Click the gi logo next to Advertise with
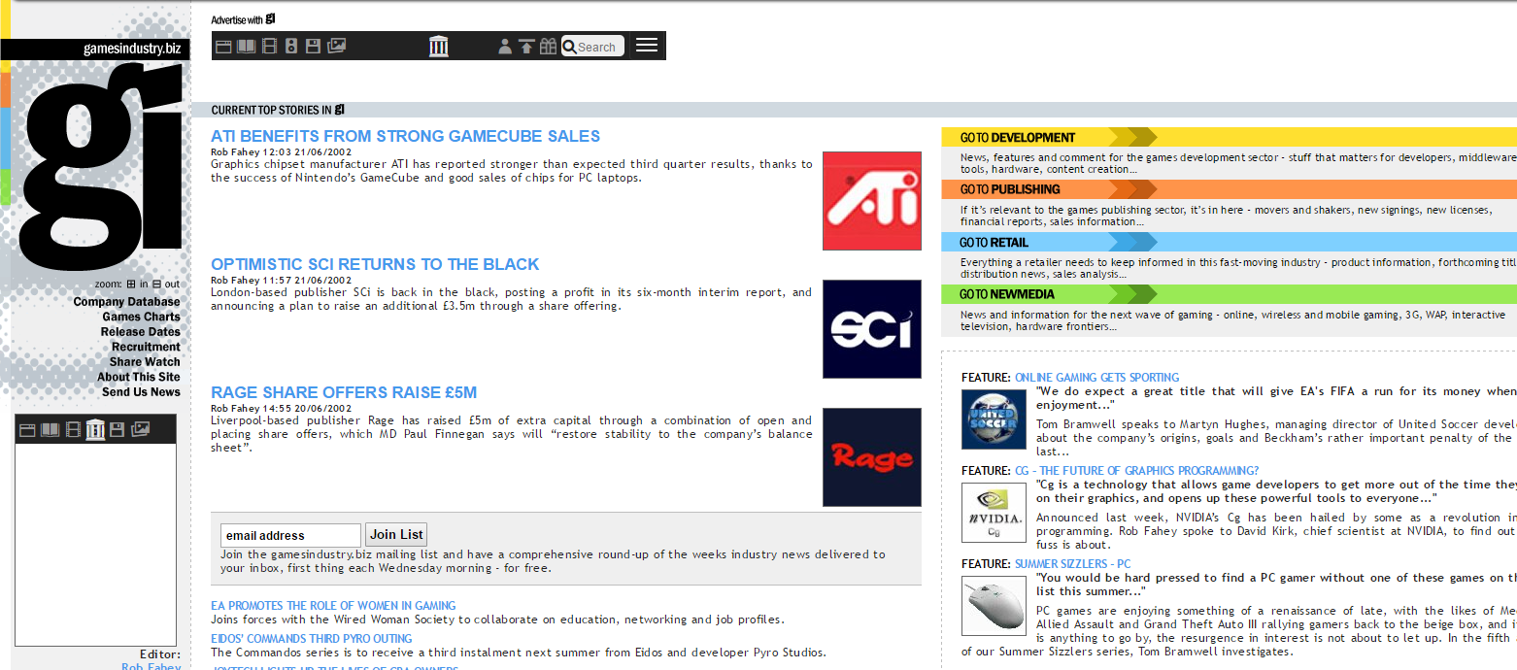1517x670 pixels. [x=271, y=18]
